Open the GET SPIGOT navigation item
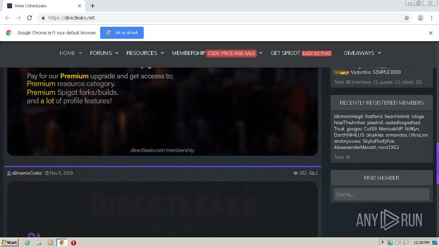439x247 pixels. point(285,53)
